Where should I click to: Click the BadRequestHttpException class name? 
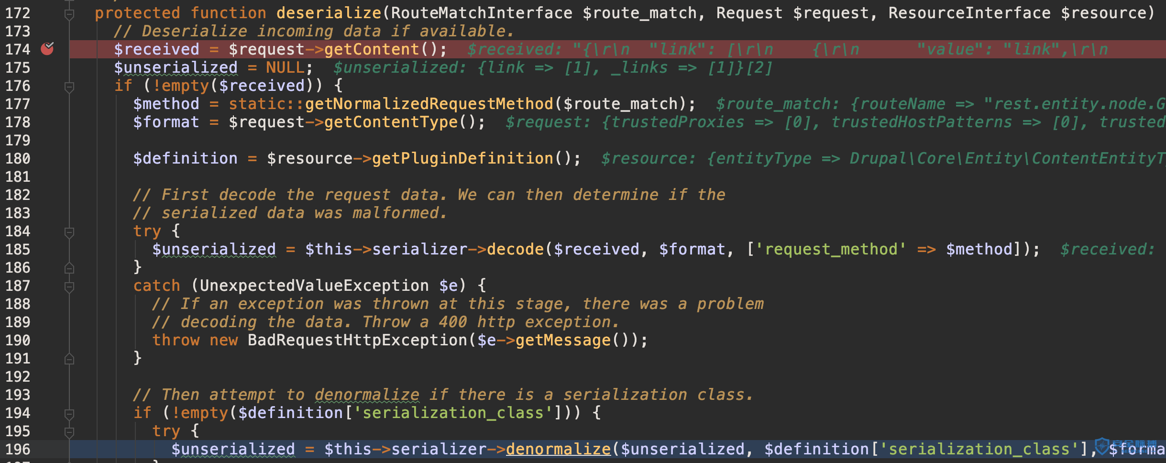[x=357, y=340]
